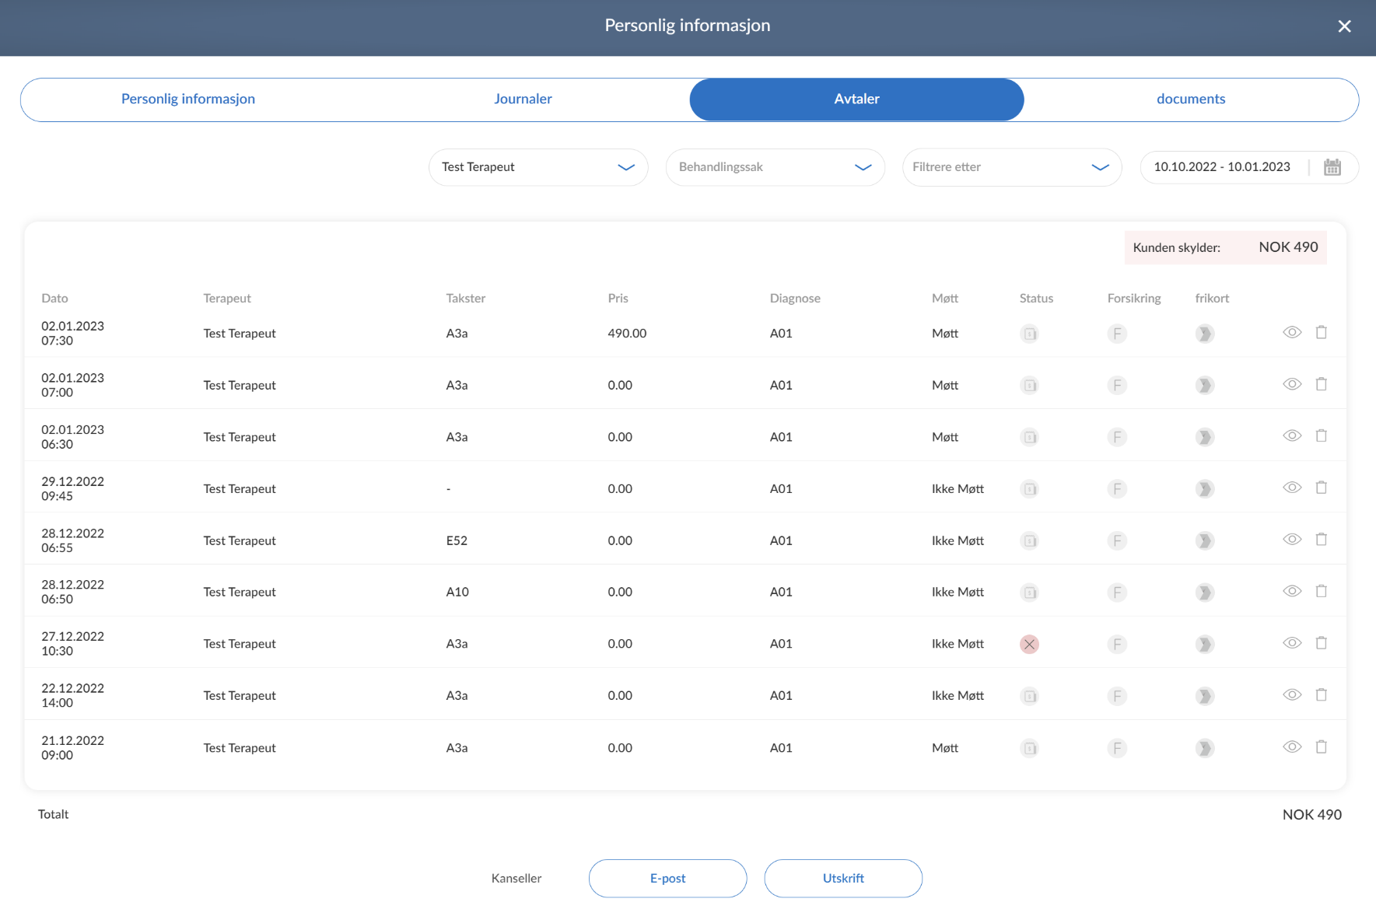Screen dimensions: 1376x916
Task: Open the Filtrere etter dropdown
Action: [x=1011, y=167]
